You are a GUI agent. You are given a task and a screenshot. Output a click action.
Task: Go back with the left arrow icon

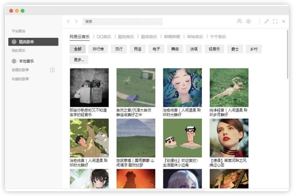68,22
